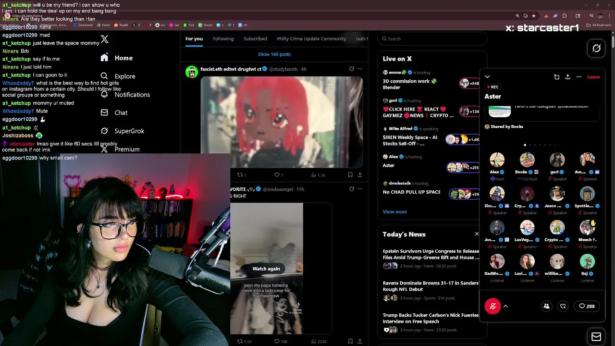Click the X logo above Home
615x346 pixels.
tap(104, 39)
